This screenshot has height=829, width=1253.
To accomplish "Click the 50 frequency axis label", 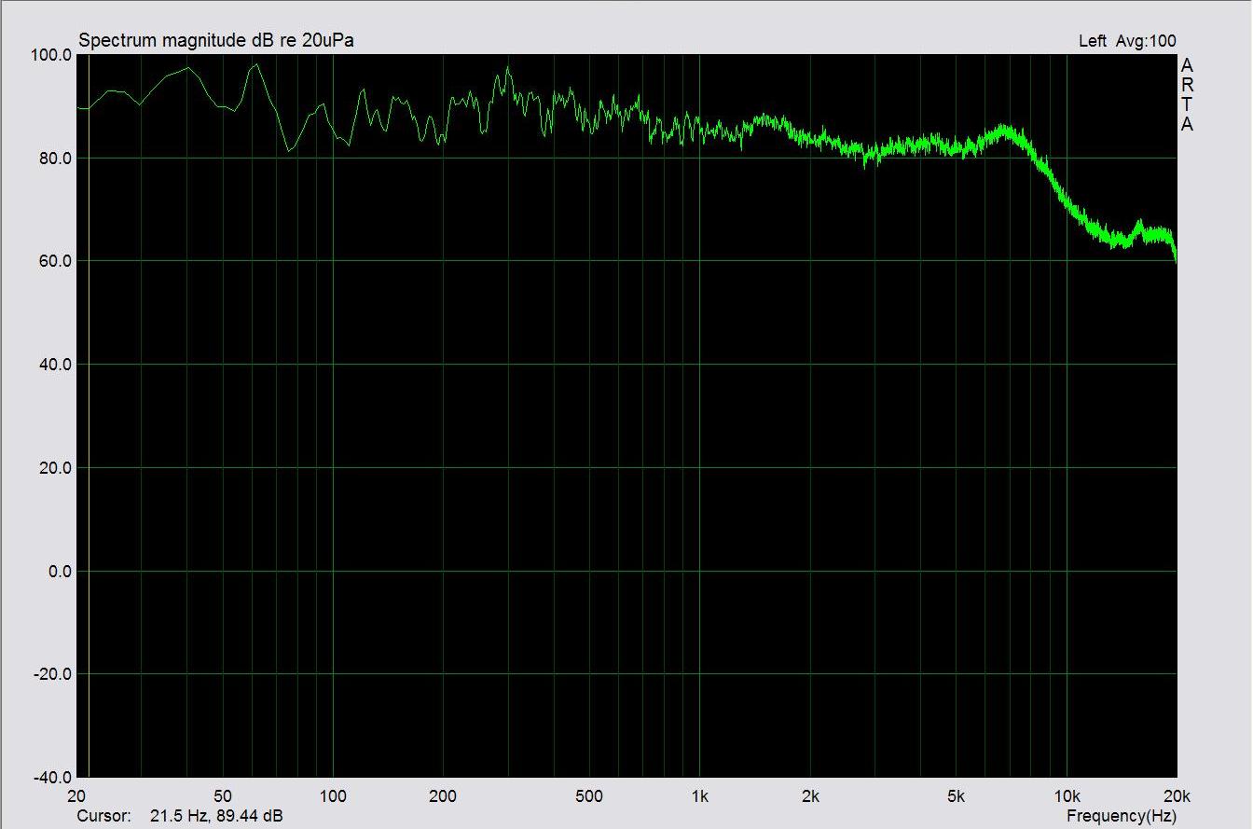I will (x=223, y=796).
